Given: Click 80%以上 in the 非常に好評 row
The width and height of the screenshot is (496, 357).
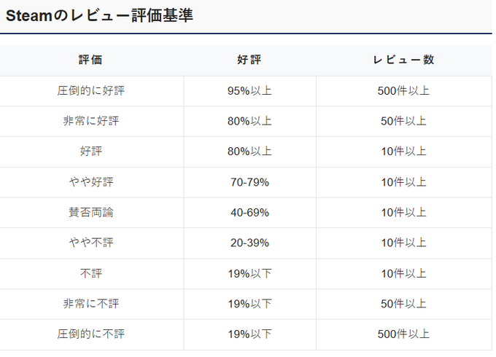Looking at the screenshot, I should pos(249,122).
